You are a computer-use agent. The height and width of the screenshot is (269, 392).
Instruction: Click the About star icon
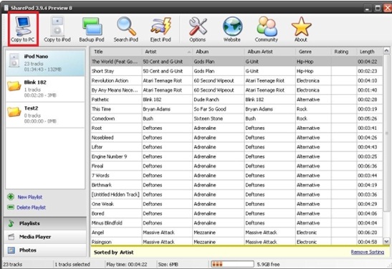click(x=301, y=29)
